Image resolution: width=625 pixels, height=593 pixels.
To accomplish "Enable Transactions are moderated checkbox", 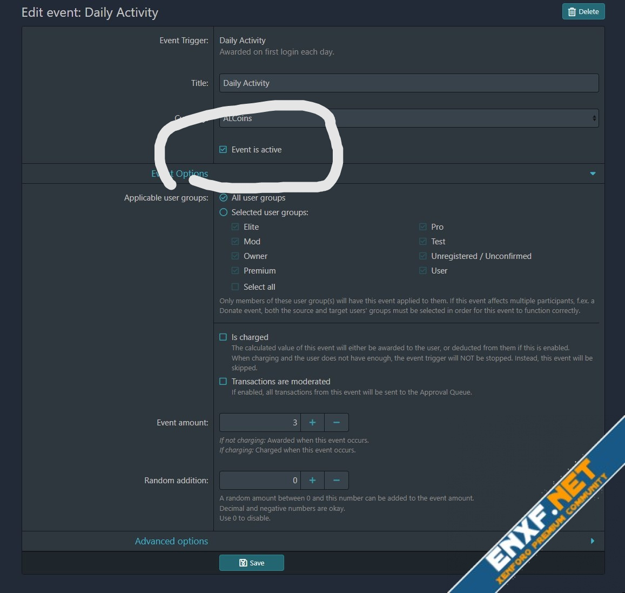I will pyautogui.click(x=223, y=381).
